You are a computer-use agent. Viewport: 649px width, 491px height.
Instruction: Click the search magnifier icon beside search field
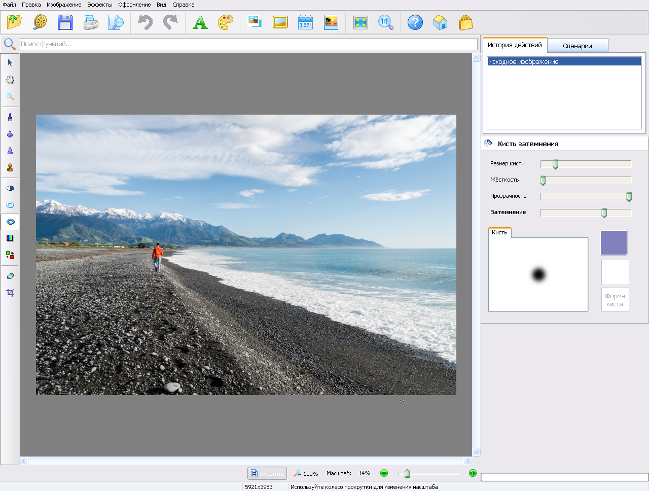pyautogui.click(x=10, y=44)
